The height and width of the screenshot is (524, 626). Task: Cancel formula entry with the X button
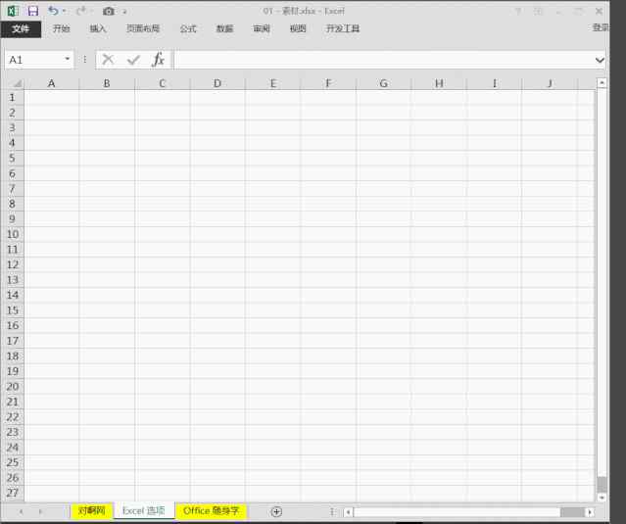coord(108,60)
